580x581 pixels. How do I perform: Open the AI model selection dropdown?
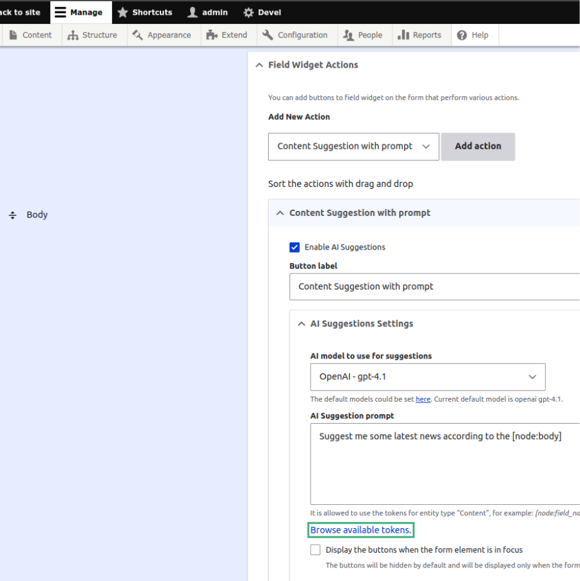tap(428, 377)
